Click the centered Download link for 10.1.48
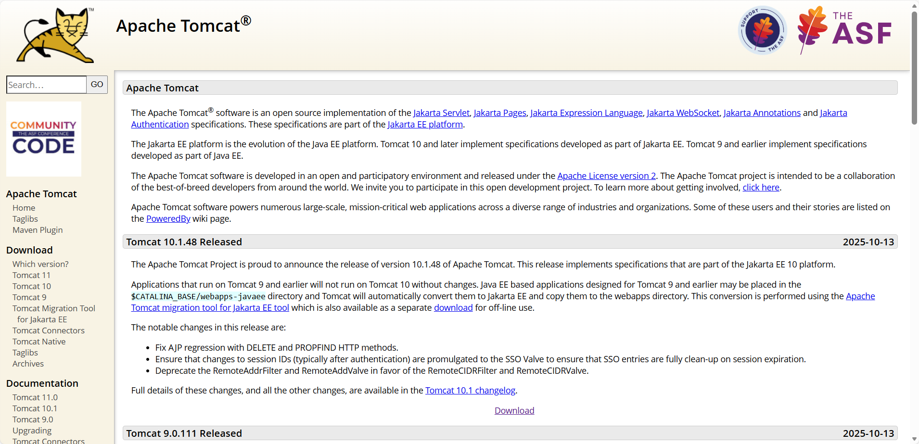The width and height of the screenshot is (919, 444). (x=514, y=411)
